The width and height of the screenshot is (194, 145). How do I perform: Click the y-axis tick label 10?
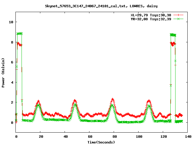(11, 22)
